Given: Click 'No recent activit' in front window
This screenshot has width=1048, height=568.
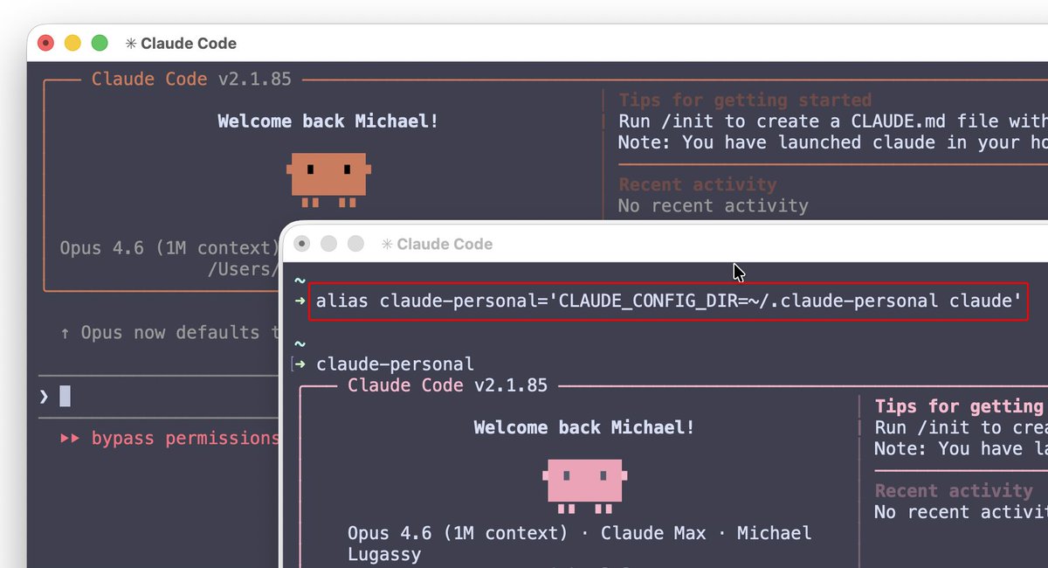Looking at the screenshot, I should [961, 512].
